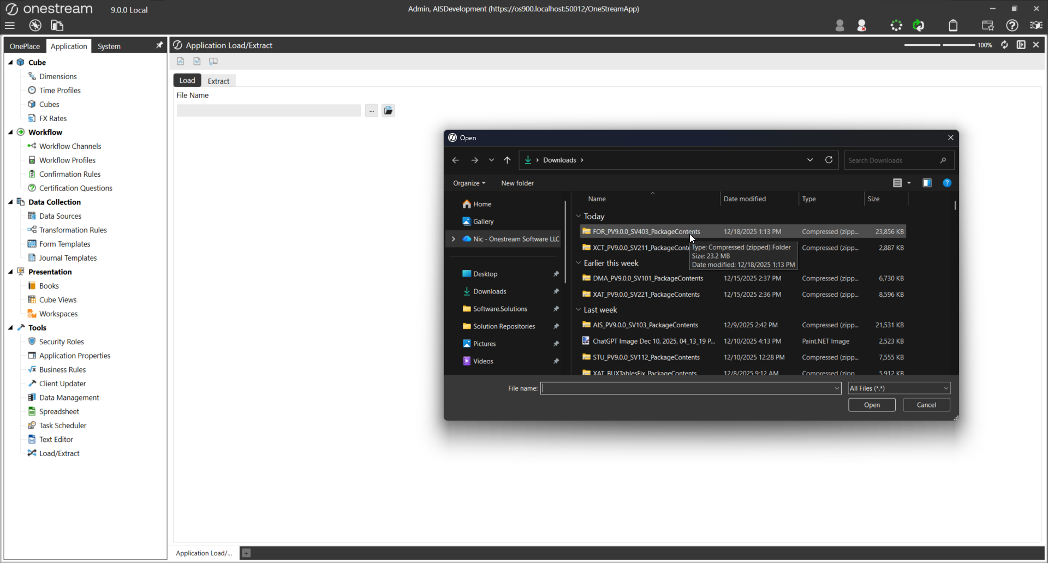
Task: Toggle the preview pane icon in dialog
Action: (x=927, y=183)
